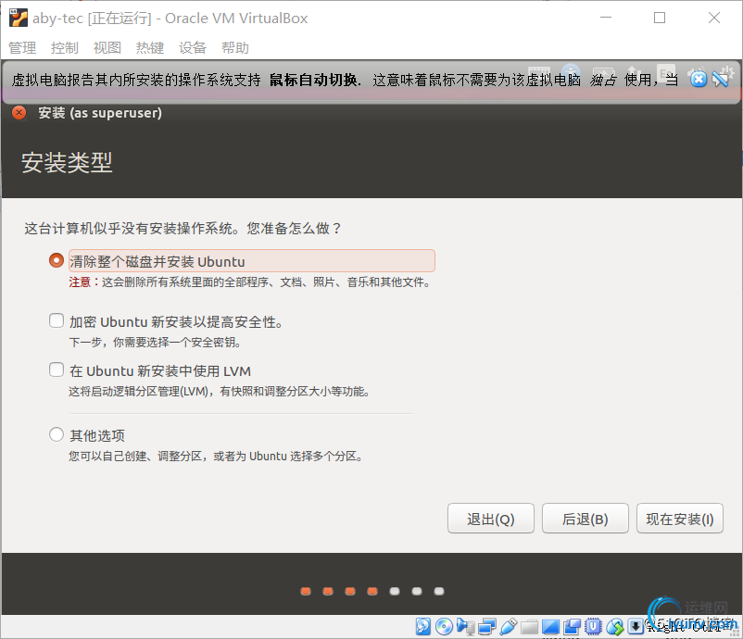Click the 安装类型 heading text
Screen dimensions: 743x639
(x=67, y=162)
